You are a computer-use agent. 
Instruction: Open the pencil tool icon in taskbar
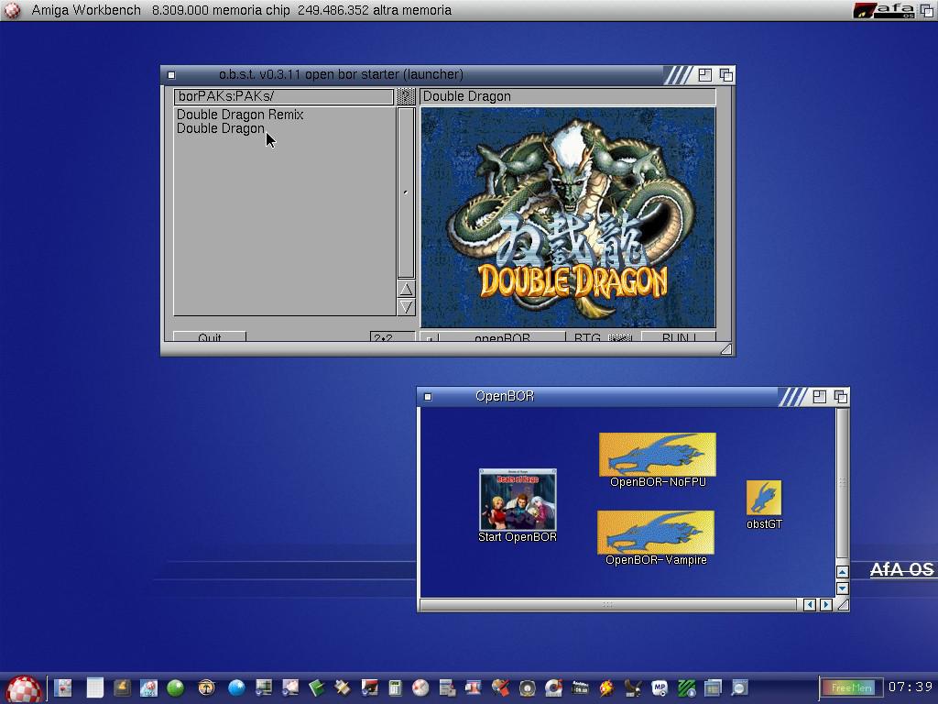(x=343, y=687)
